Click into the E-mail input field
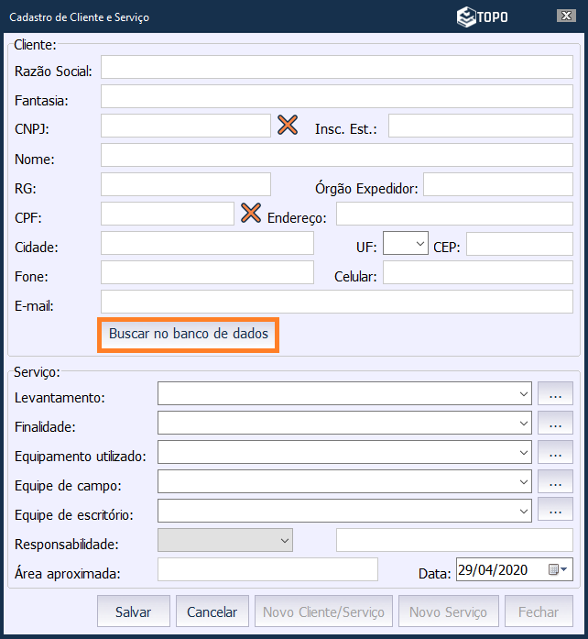588x639 pixels. [x=336, y=303]
